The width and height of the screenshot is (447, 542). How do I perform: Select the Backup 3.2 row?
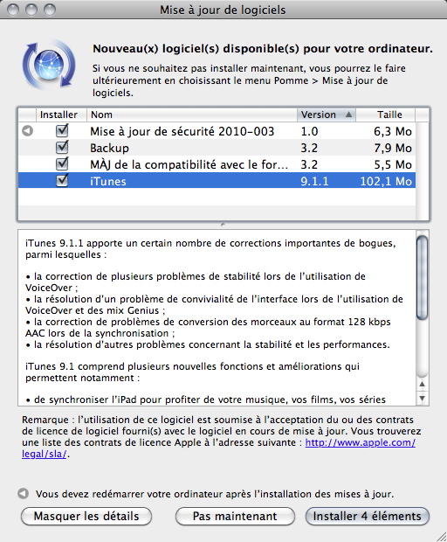(217, 148)
